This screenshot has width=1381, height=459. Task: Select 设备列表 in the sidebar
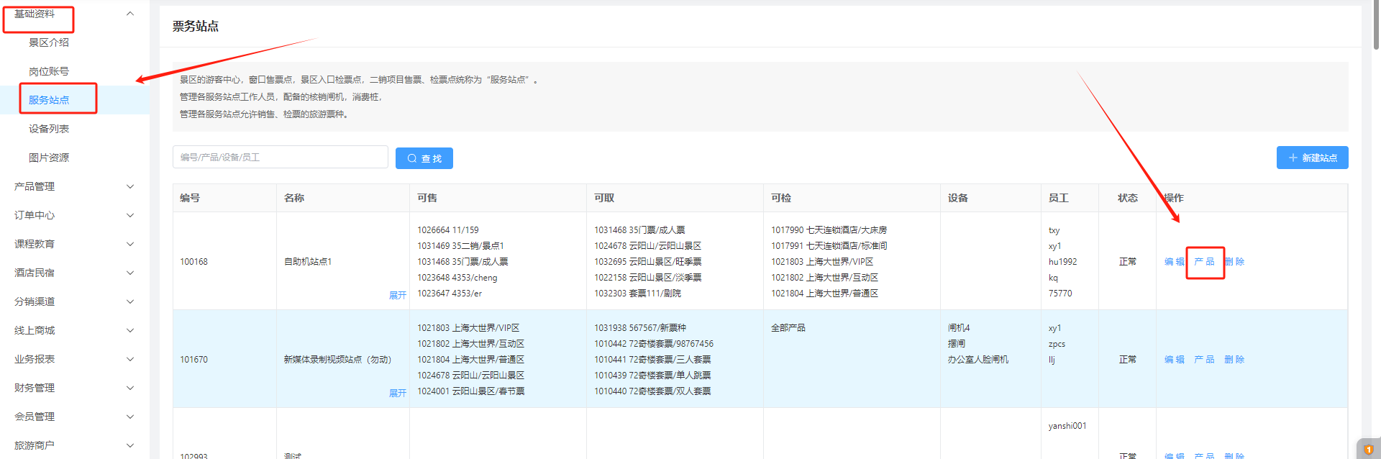pyautogui.click(x=49, y=129)
